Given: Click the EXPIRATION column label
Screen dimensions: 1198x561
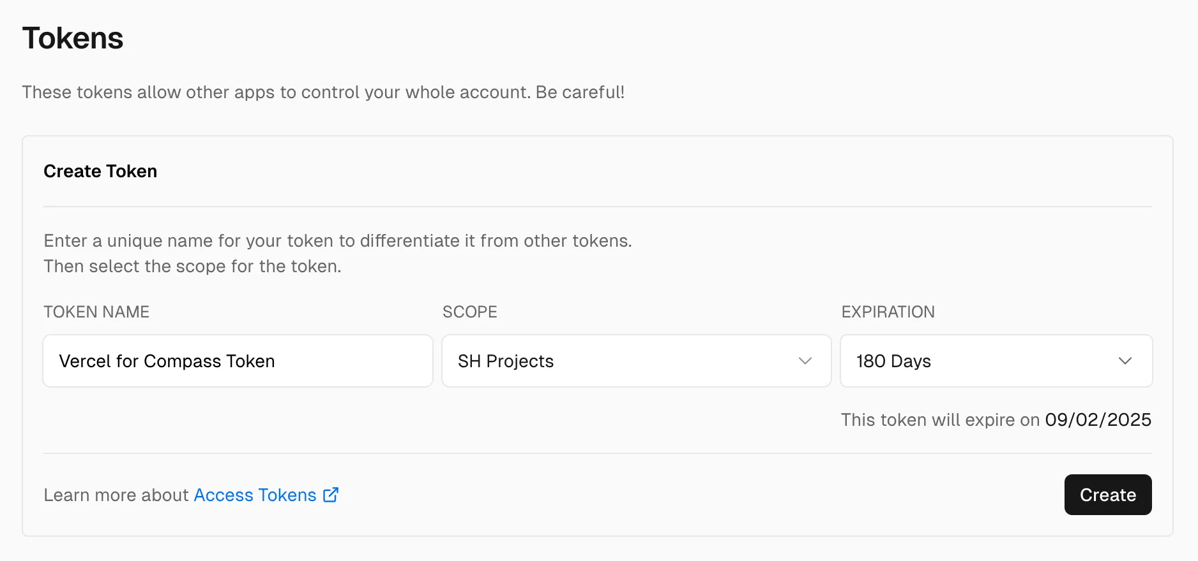Looking at the screenshot, I should pos(888,312).
